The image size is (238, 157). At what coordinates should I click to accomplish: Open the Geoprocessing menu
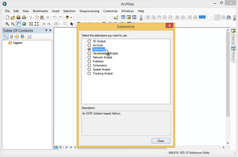point(89,11)
